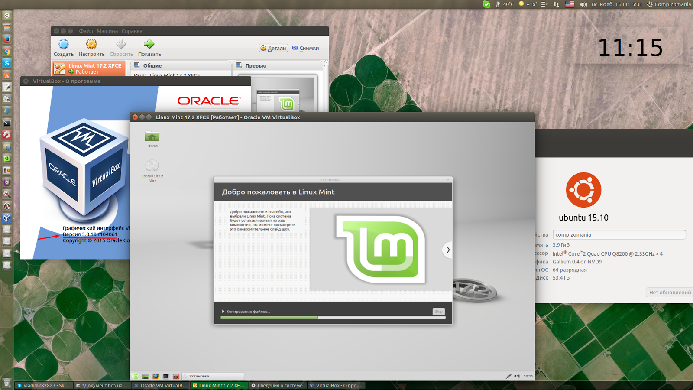693x390 pixels.
Task: Click the show desktop icon in Mint panel
Action: click(x=146, y=376)
